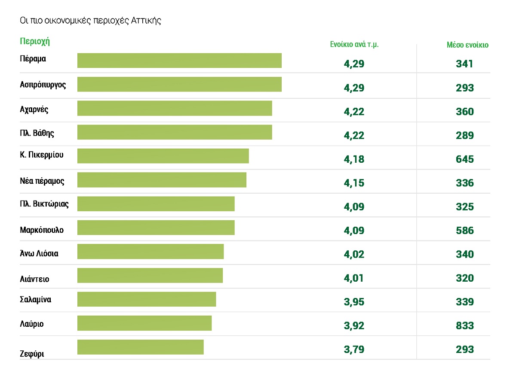Click the Λαύριο label

click(32, 324)
